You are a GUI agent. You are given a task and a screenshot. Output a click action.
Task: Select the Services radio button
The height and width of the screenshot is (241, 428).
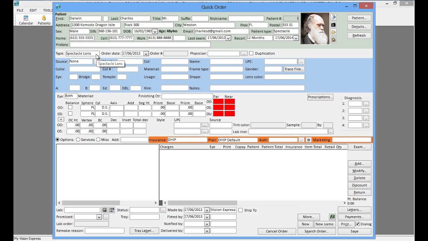78,140
